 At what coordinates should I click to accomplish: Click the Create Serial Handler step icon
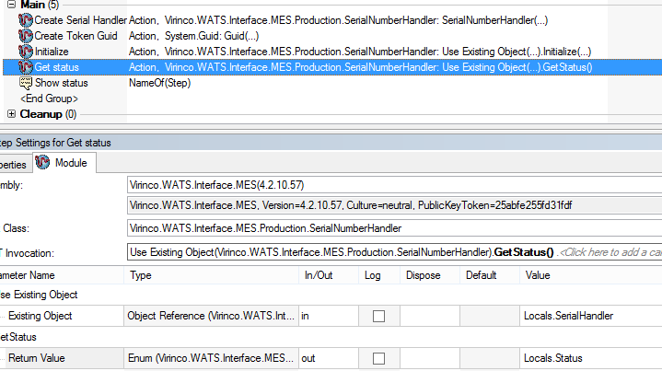coord(26,20)
